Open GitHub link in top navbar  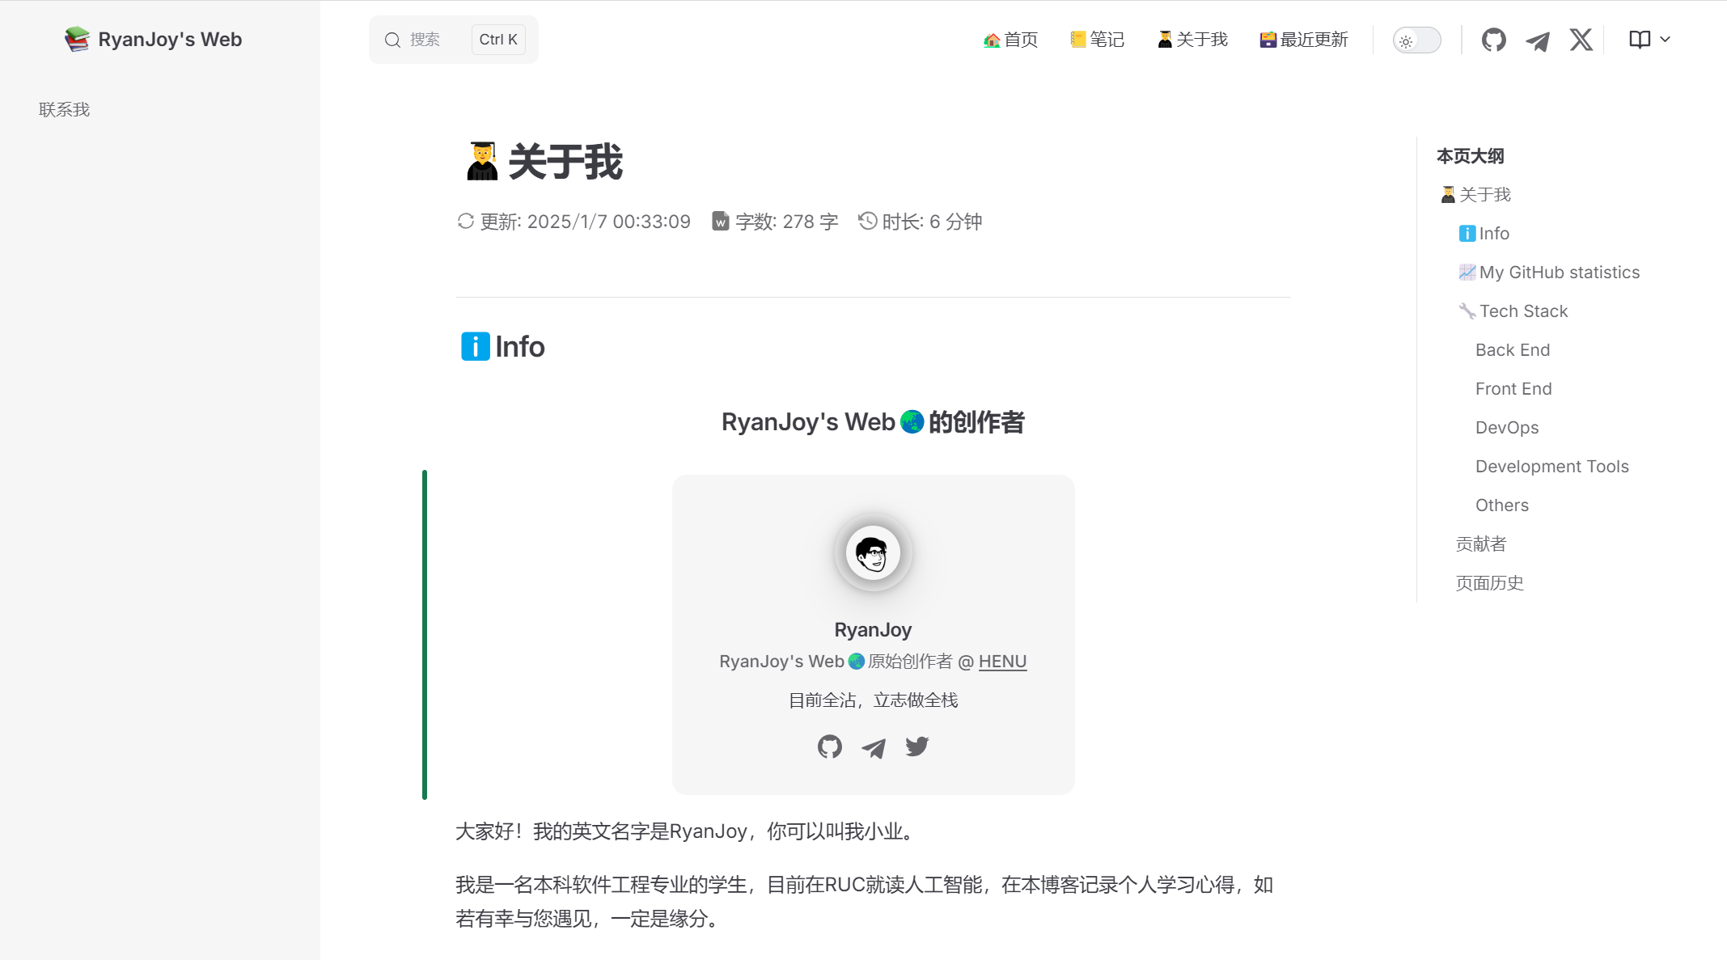(1493, 40)
